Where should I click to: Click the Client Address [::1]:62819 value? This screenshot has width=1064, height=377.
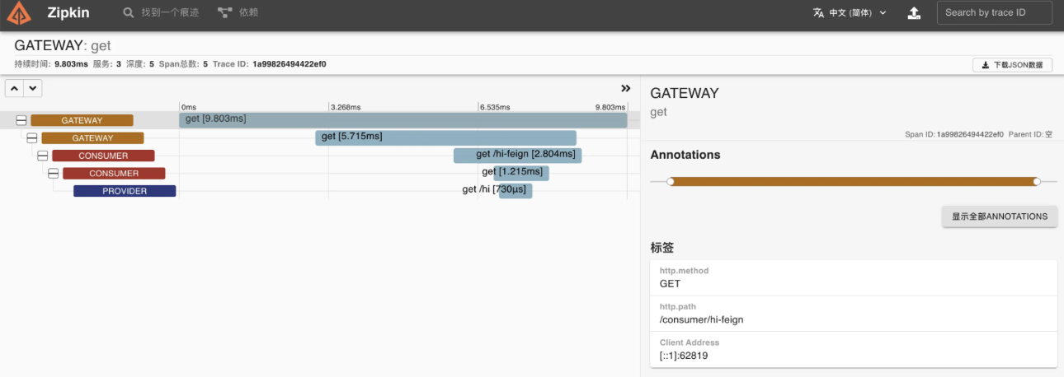(684, 356)
